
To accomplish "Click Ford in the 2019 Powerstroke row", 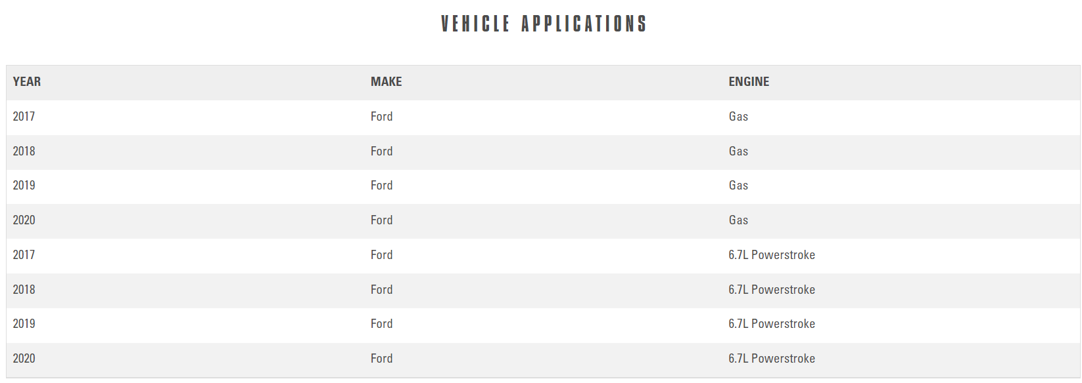I will (x=381, y=324).
